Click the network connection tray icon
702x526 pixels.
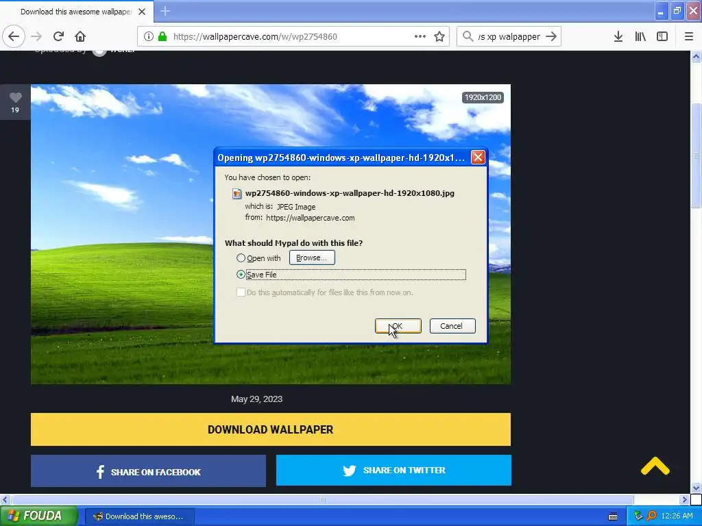638,516
